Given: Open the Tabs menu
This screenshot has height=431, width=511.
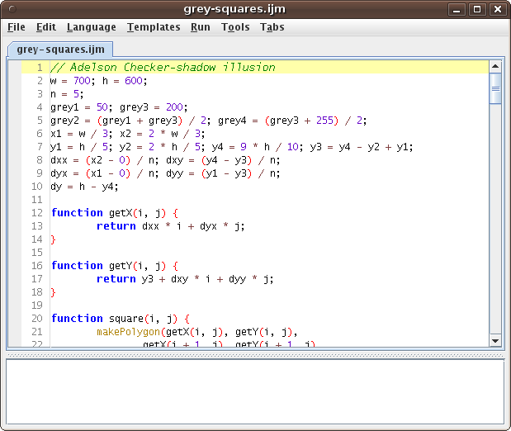Looking at the screenshot, I should click(x=272, y=27).
